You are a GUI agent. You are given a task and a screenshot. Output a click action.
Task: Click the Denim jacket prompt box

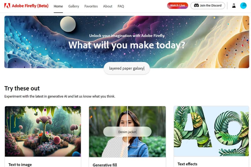tap(127, 132)
